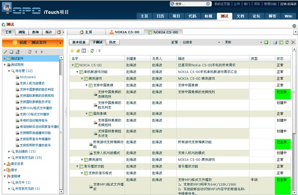Click the search input field
The image size is (298, 195).
[x=190, y=4]
